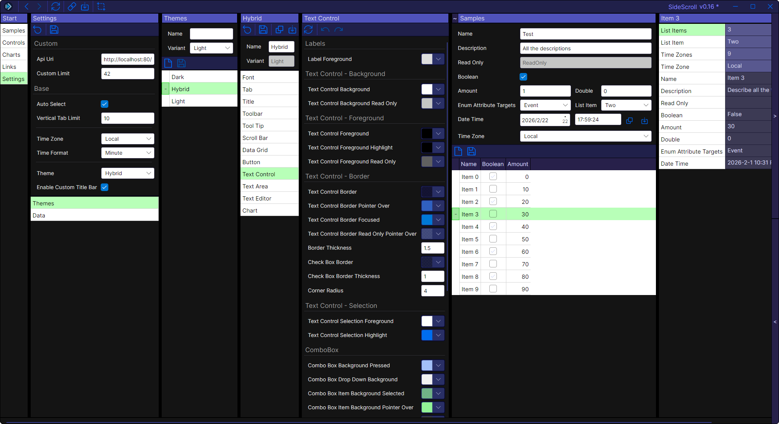
Task: Check the Boolean box for Item 5
Action: pyautogui.click(x=493, y=239)
